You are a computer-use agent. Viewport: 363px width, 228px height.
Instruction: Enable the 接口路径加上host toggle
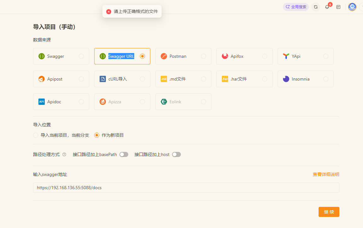[x=176, y=154]
